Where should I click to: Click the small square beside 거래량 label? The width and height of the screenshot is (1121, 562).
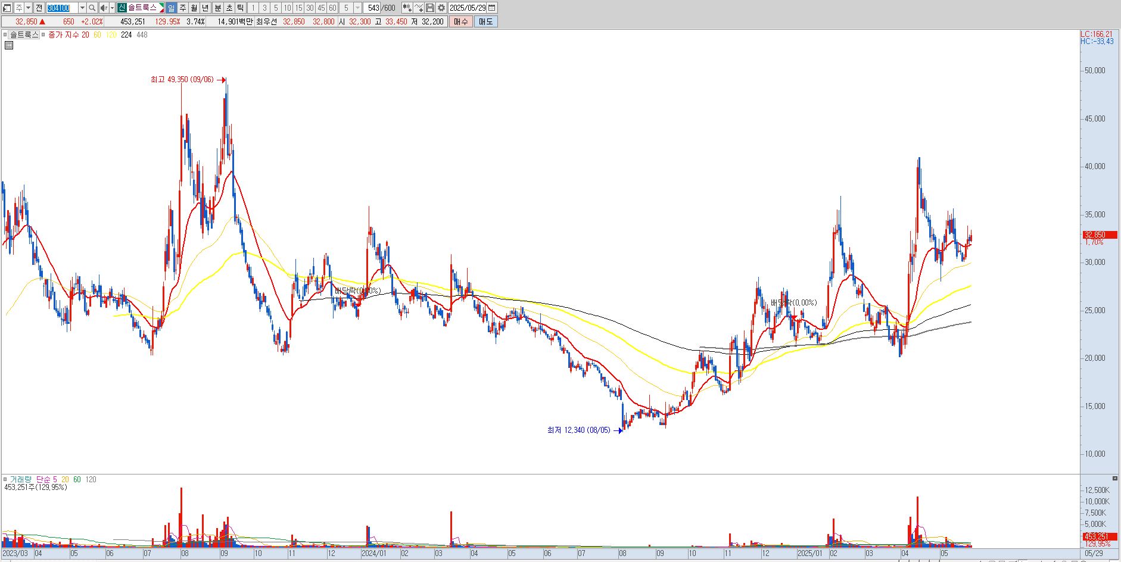5,479
